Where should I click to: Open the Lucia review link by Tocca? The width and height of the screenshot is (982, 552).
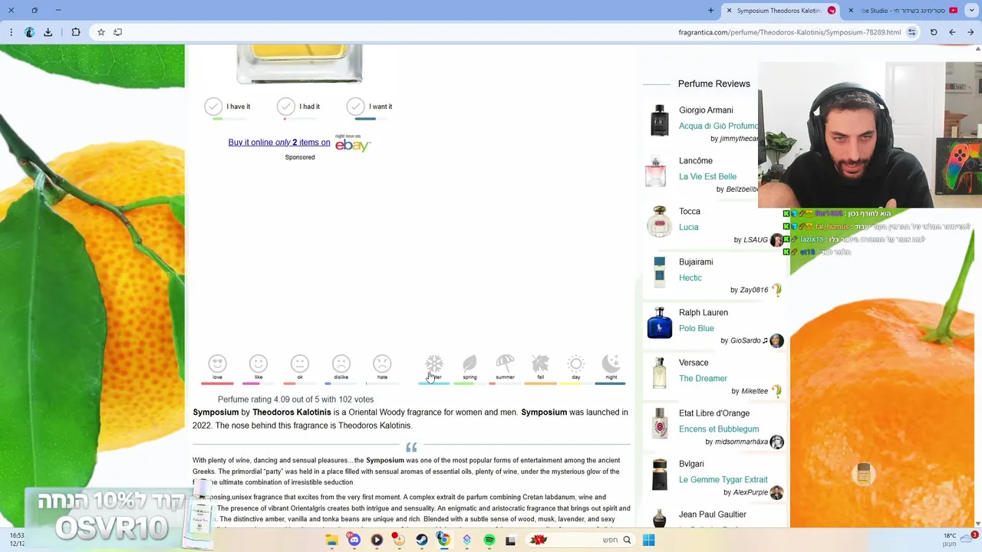[688, 228]
